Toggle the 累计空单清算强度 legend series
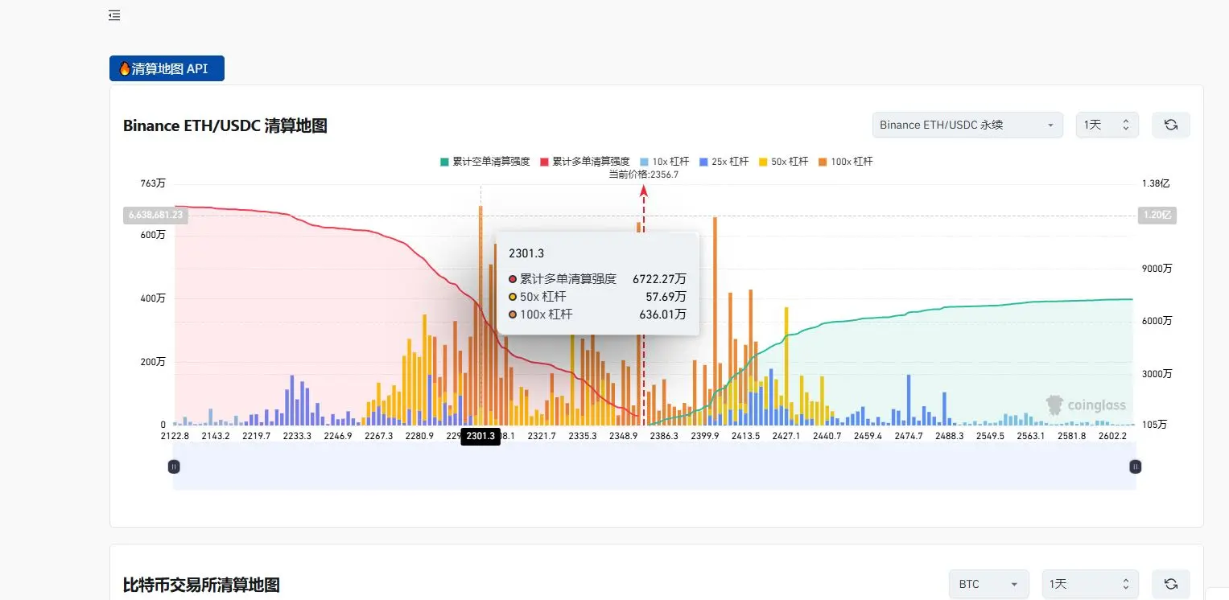This screenshot has width=1229, height=600. click(485, 162)
